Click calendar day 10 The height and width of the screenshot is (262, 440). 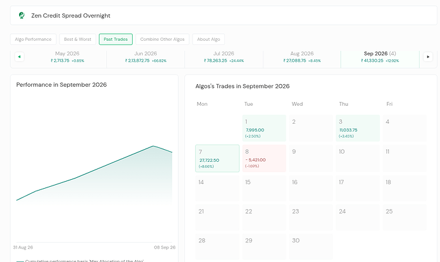pyautogui.click(x=358, y=158)
